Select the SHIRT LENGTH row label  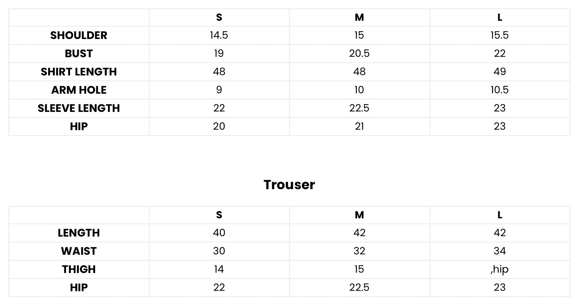pyautogui.click(x=79, y=72)
